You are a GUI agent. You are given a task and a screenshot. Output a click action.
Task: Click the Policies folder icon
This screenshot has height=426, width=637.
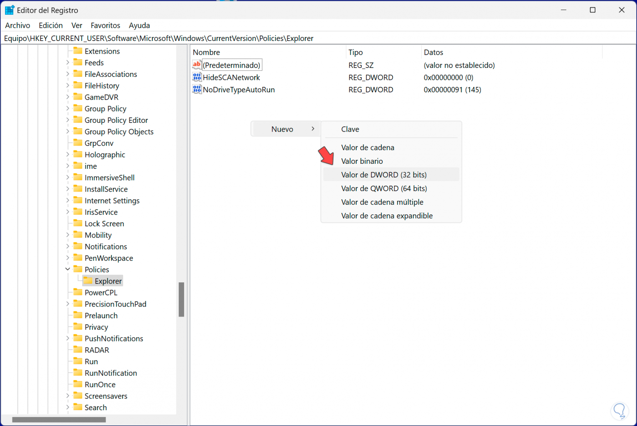(78, 269)
